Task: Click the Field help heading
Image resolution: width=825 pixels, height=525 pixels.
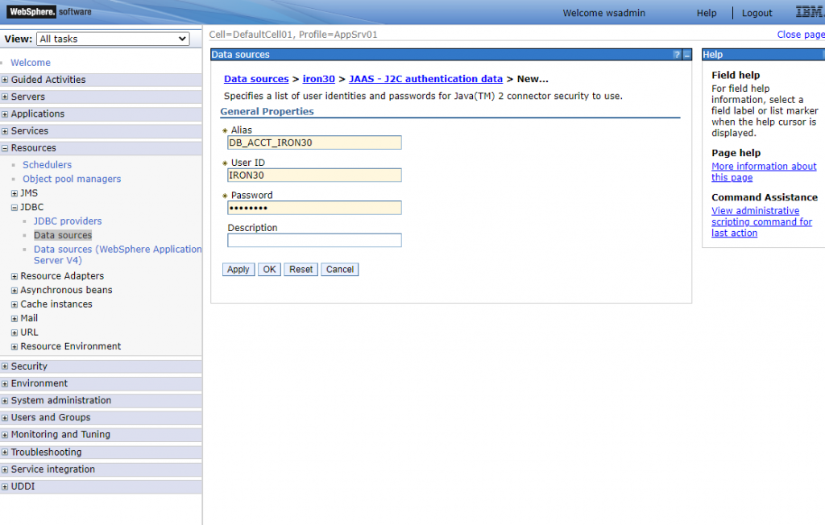Action: pos(736,75)
